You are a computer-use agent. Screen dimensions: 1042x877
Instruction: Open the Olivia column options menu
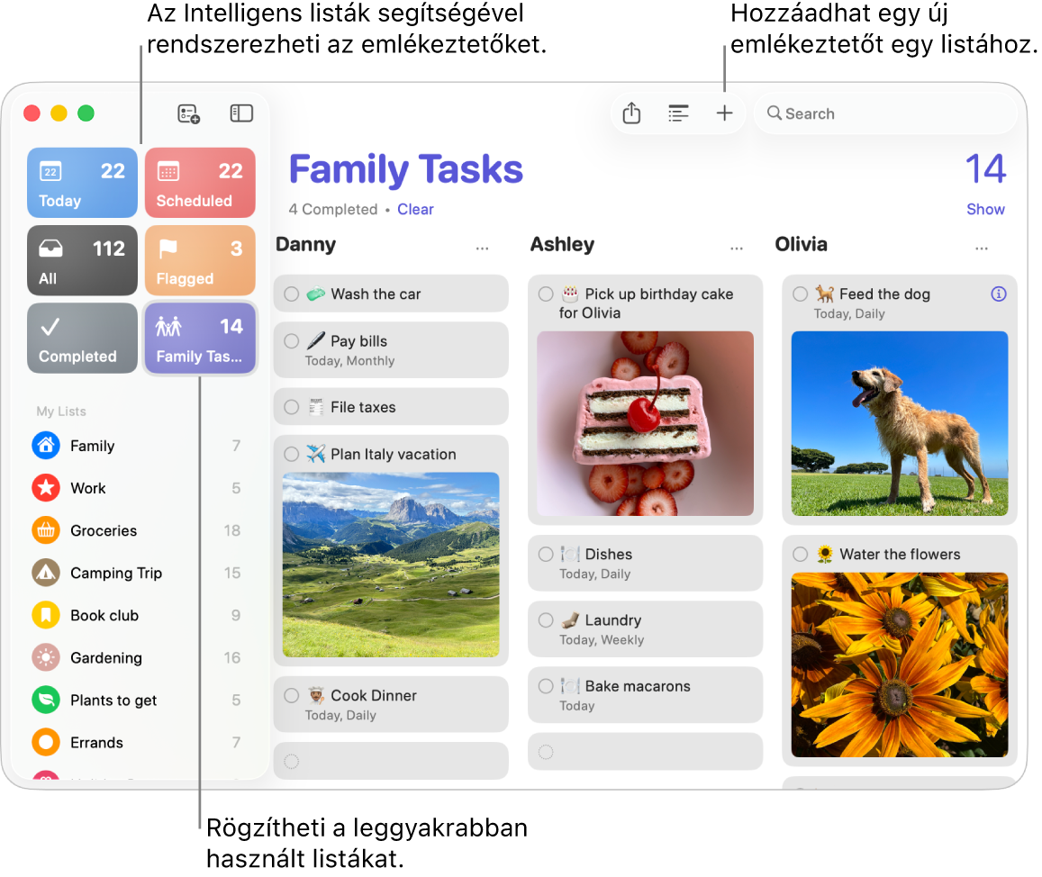pos(982,249)
